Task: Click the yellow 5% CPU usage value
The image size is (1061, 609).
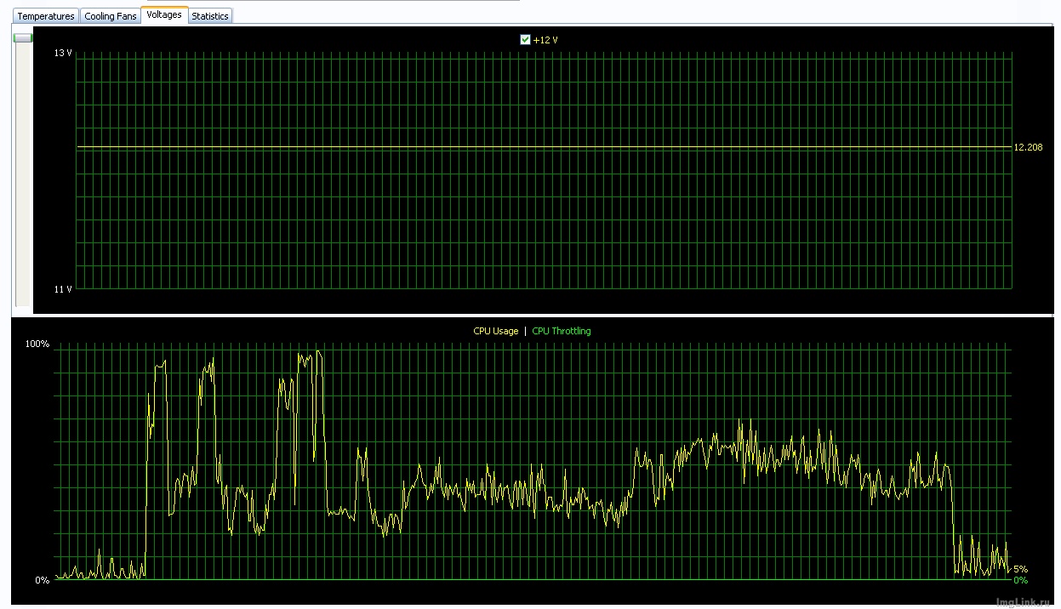Action: click(1020, 569)
